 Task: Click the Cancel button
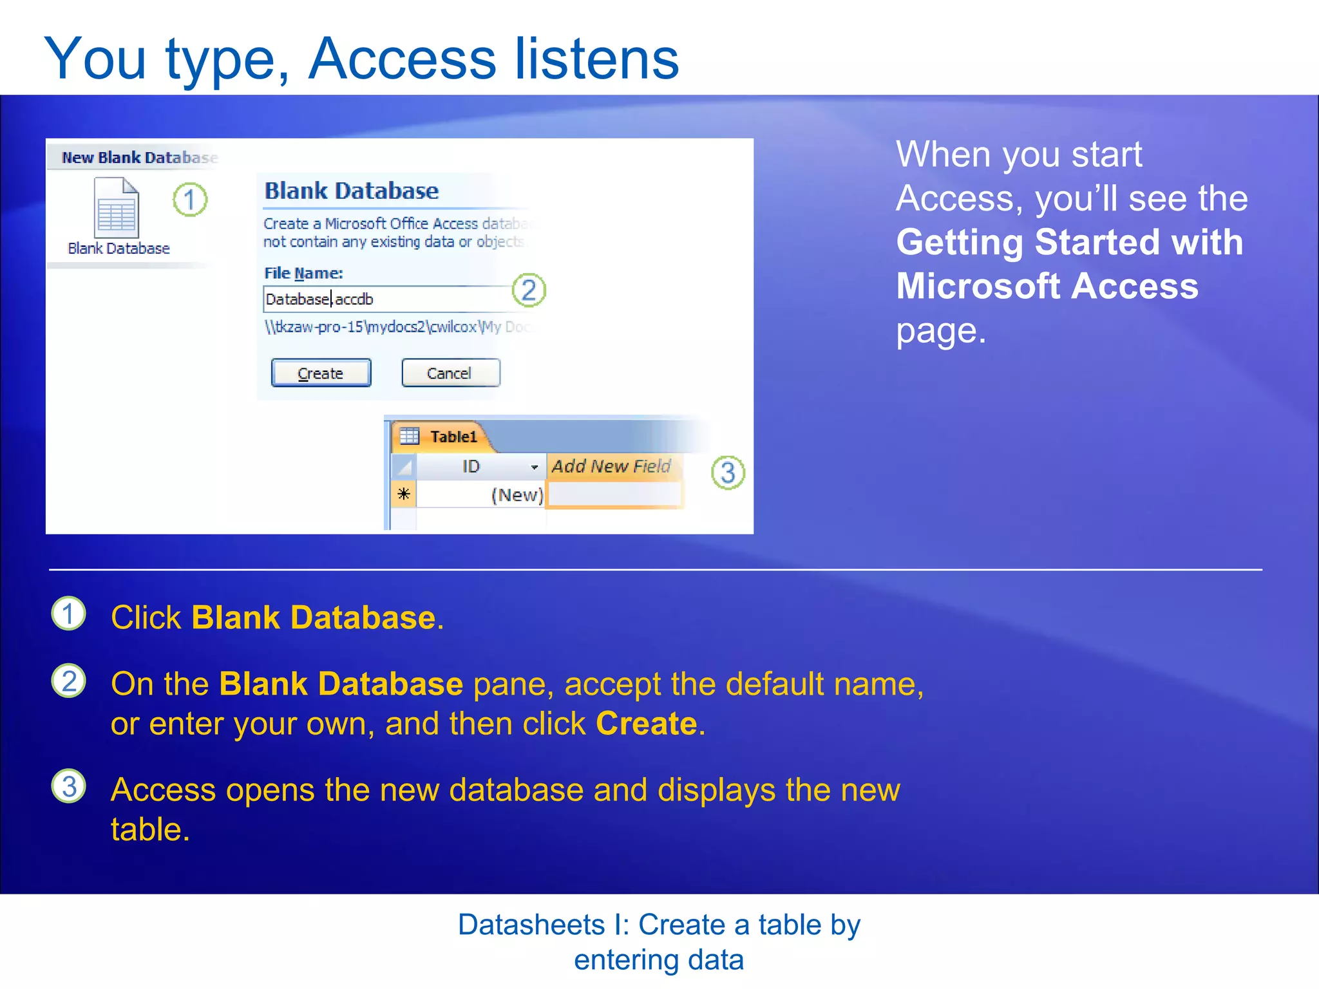(x=450, y=373)
